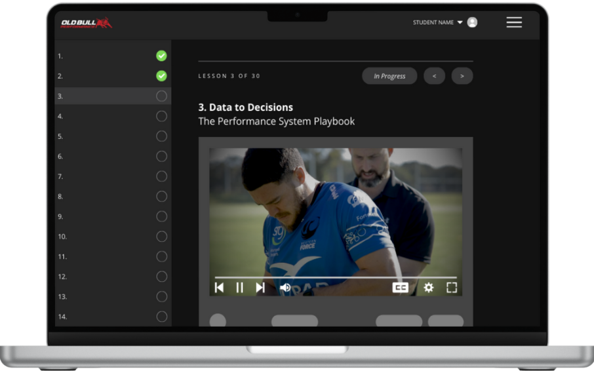This screenshot has width=594, height=371.
Task: Toggle closed captions on video
Action: (x=401, y=288)
